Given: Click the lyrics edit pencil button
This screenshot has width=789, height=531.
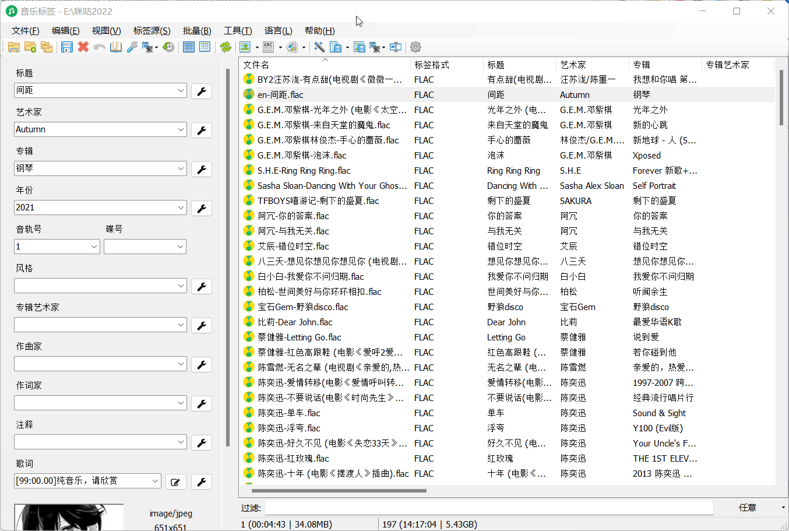Looking at the screenshot, I should click(175, 481).
